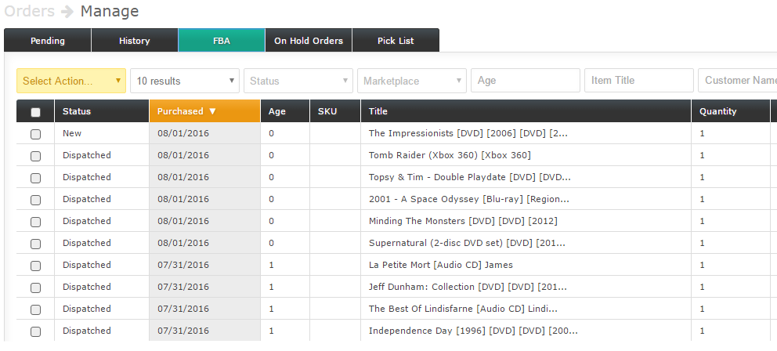The height and width of the screenshot is (351, 777).
Task: Click the sort arrow on Purchased column
Action: coord(212,111)
